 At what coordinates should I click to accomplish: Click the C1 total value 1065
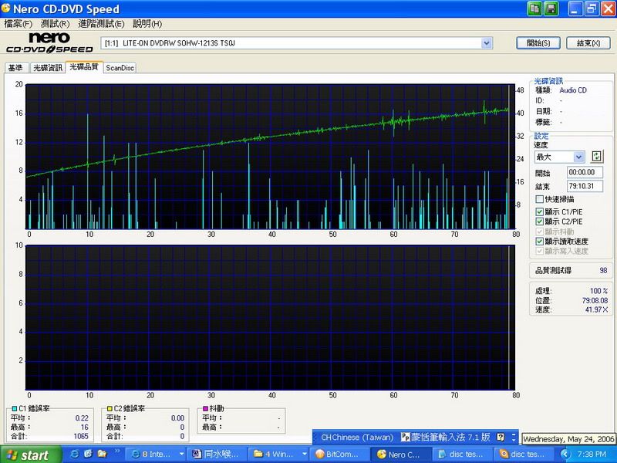coord(81,436)
